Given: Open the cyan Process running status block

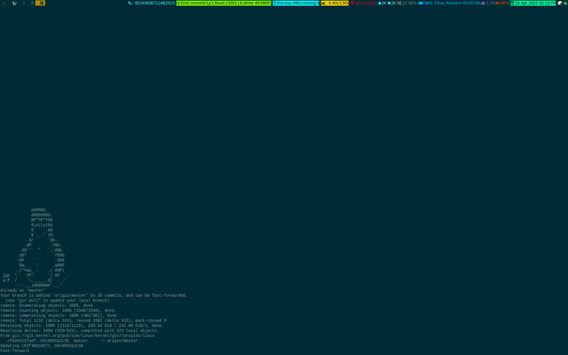Looking at the screenshot, I should [x=296, y=3].
